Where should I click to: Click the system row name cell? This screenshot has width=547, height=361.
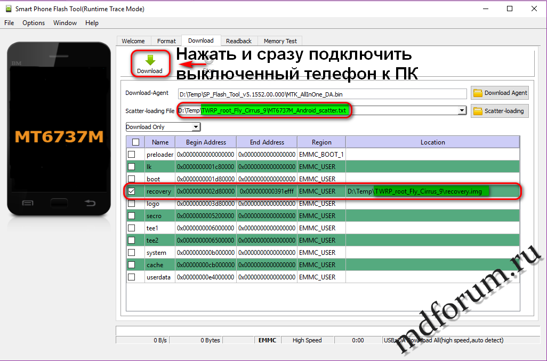click(x=160, y=253)
